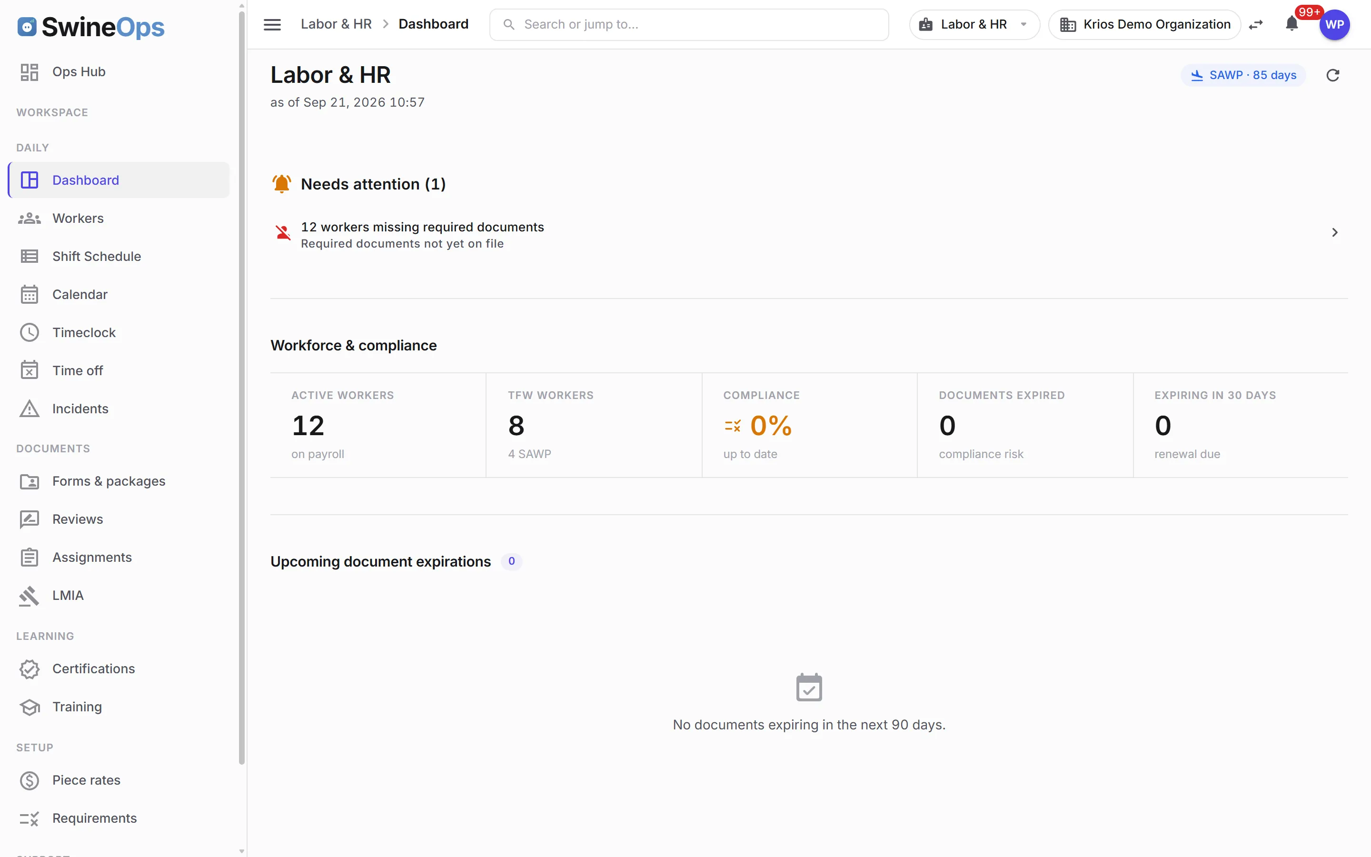Click the Timeclock icon
This screenshot has width=1371, height=857.
point(30,332)
